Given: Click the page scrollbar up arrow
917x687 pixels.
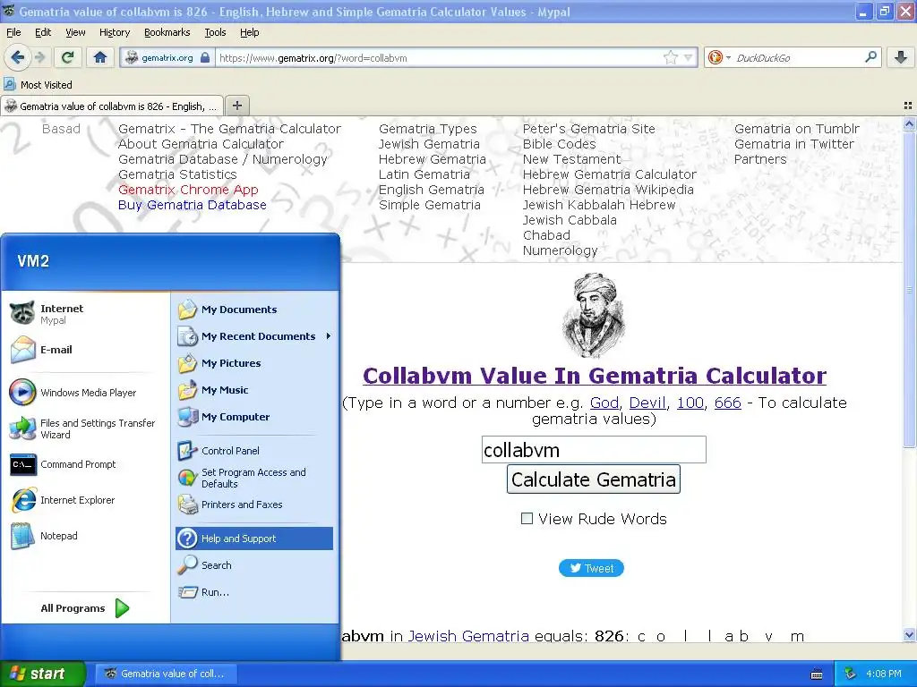Looking at the screenshot, I should (x=909, y=123).
